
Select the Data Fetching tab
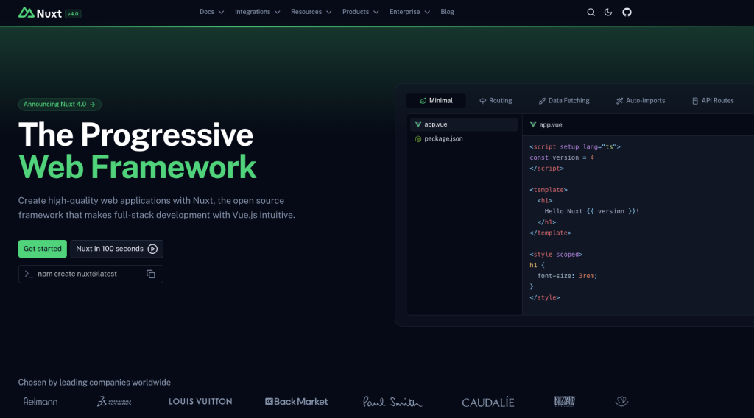563,101
